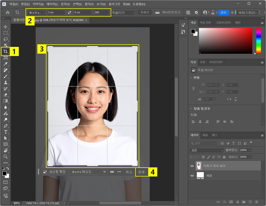This screenshot has width=266, height=206.
Task: Open the W x H ratio preset dropdown
Action: (x=37, y=12)
